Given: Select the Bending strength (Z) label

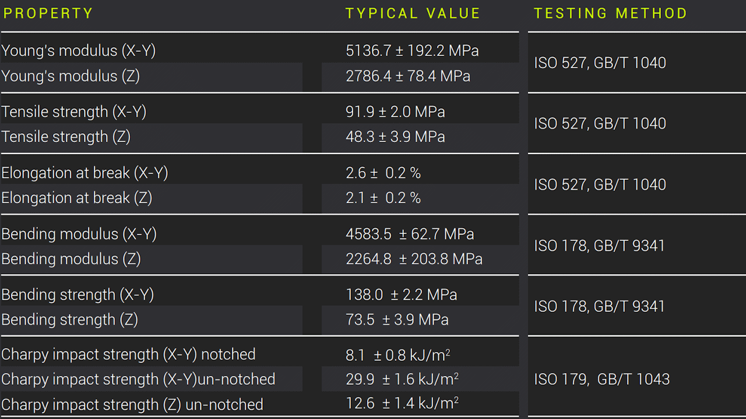Looking at the screenshot, I should click(x=69, y=319).
